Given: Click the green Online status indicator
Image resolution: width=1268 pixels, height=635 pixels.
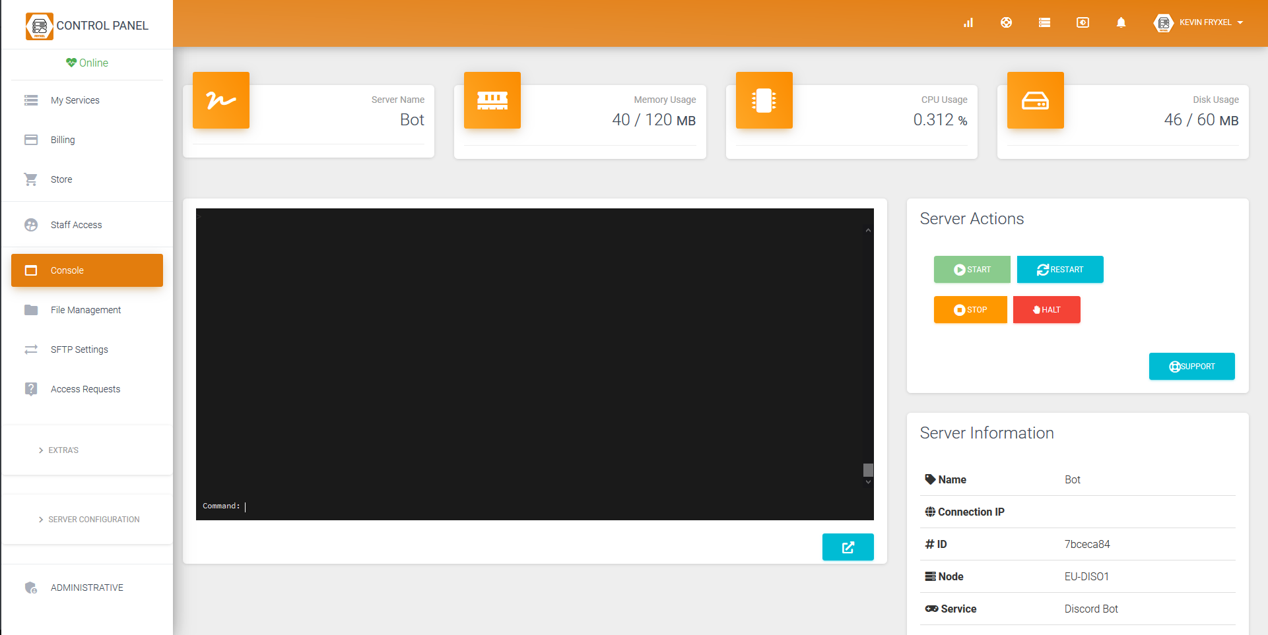Looking at the screenshot, I should tap(87, 63).
